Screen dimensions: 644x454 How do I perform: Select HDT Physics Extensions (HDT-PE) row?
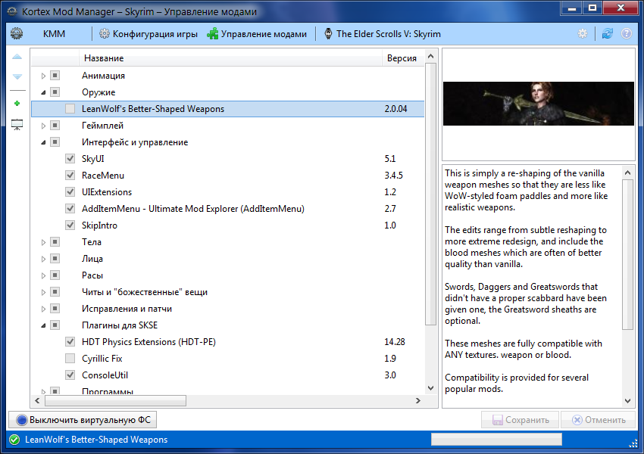pos(228,341)
